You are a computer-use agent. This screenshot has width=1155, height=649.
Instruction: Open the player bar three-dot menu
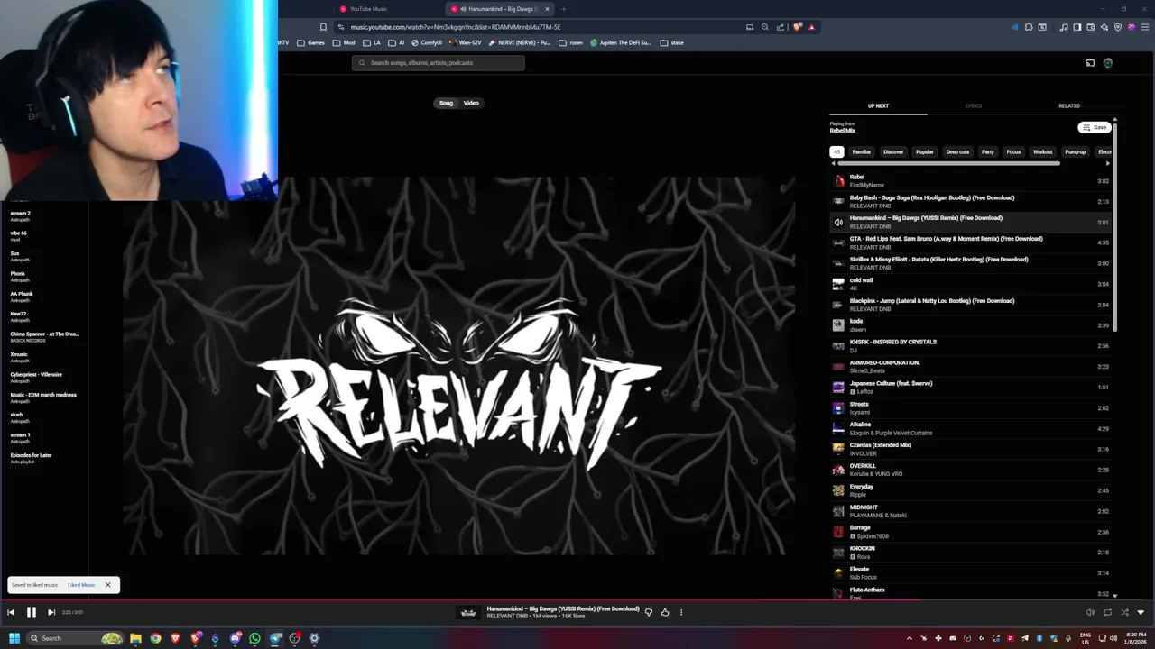[681, 612]
